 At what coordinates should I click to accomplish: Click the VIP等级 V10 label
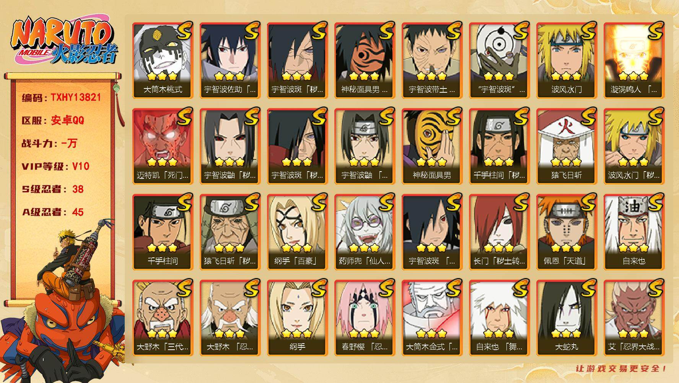tap(55, 166)
